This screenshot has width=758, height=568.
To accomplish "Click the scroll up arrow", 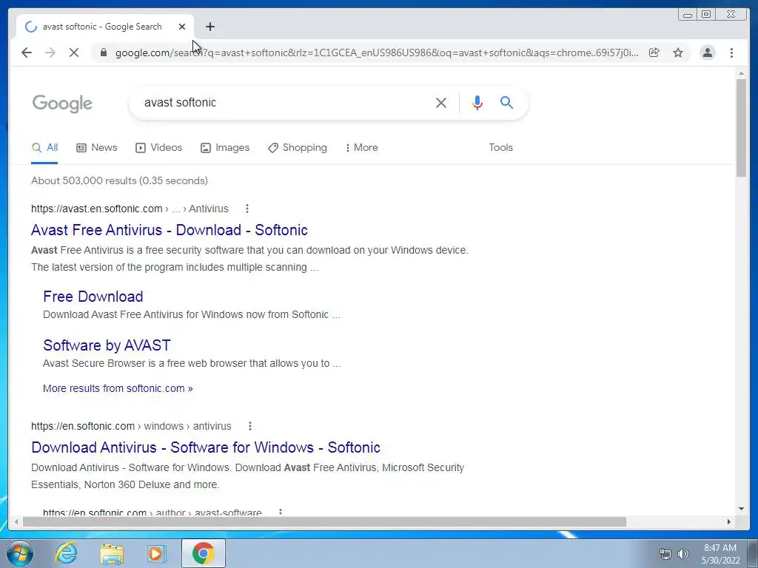I will (x=741, y=73).
